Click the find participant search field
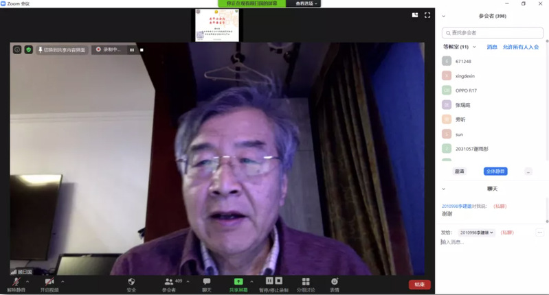The height and width of the screenshot is (295, 549). [495, 32]
